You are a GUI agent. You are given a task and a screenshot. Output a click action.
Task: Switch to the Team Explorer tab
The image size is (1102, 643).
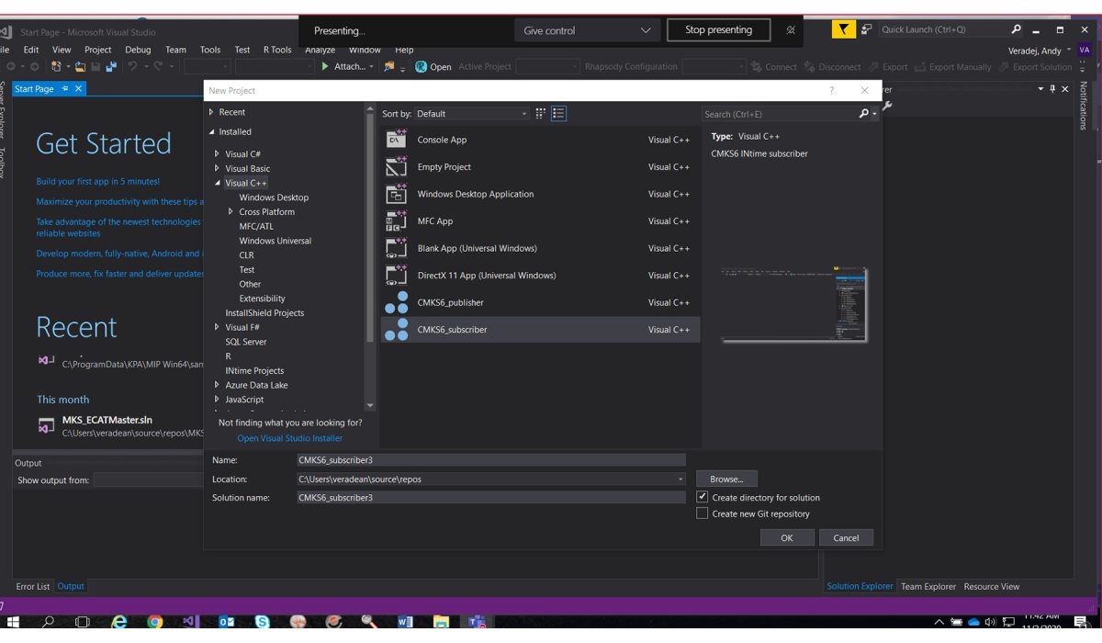928,586
